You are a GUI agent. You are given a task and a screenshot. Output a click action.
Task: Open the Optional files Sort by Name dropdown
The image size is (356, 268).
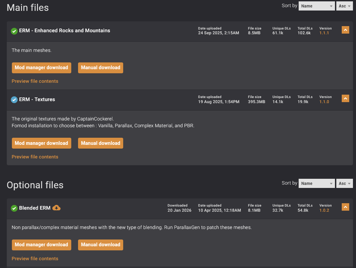coord(317,183)
